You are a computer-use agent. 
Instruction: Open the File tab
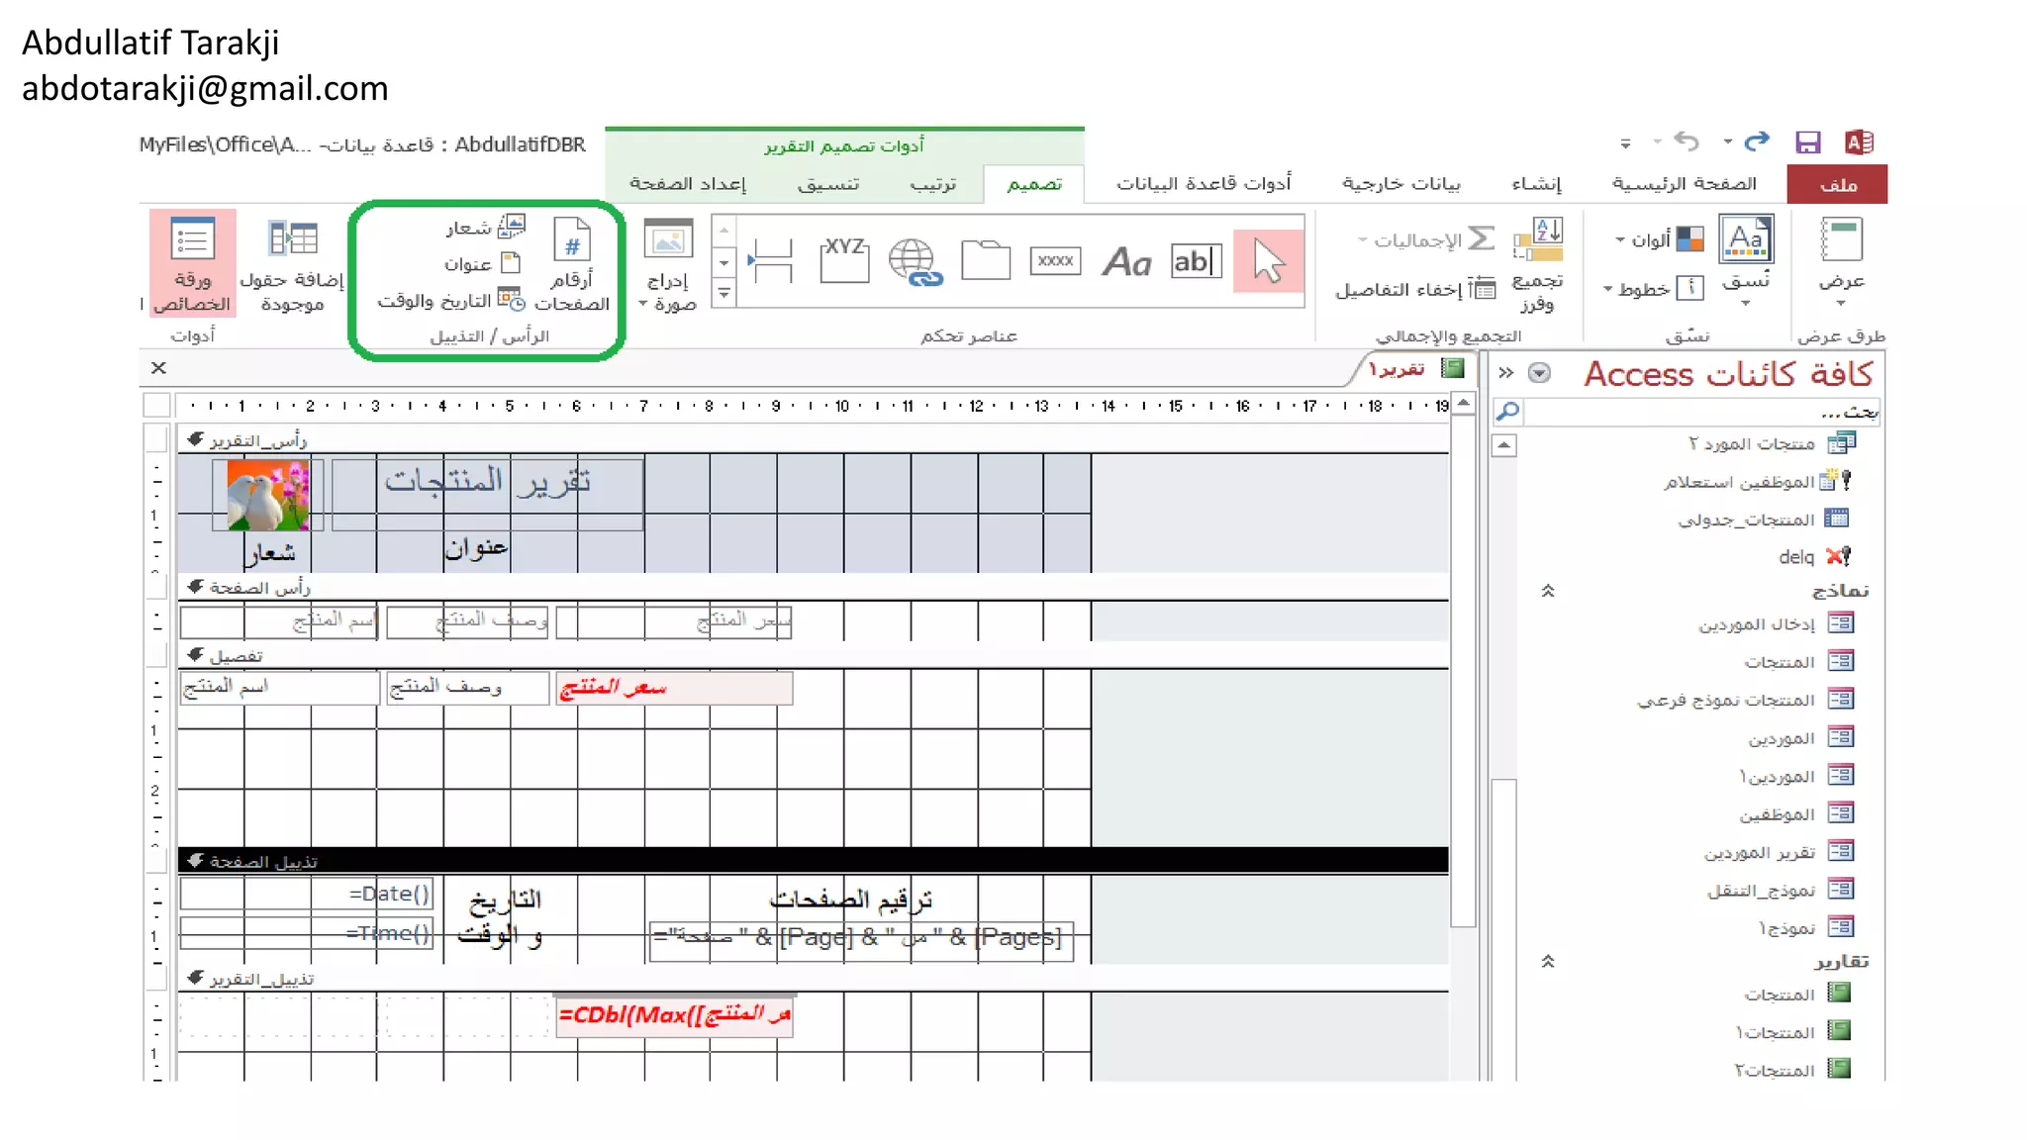pyautogui.click(x=1837, y=185)
